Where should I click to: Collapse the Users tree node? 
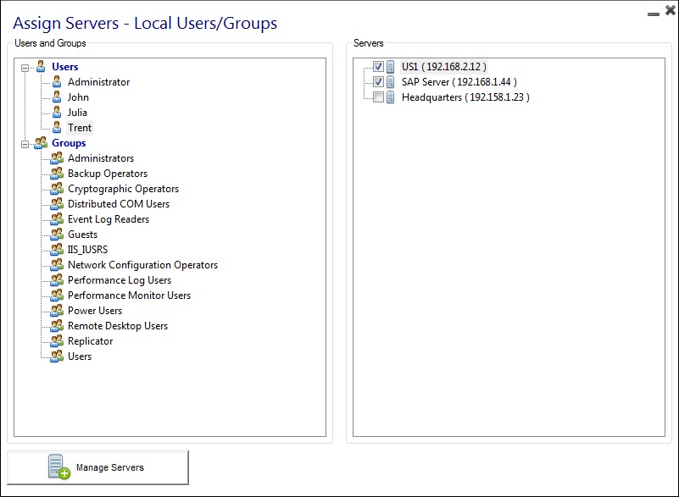point(25,67)
